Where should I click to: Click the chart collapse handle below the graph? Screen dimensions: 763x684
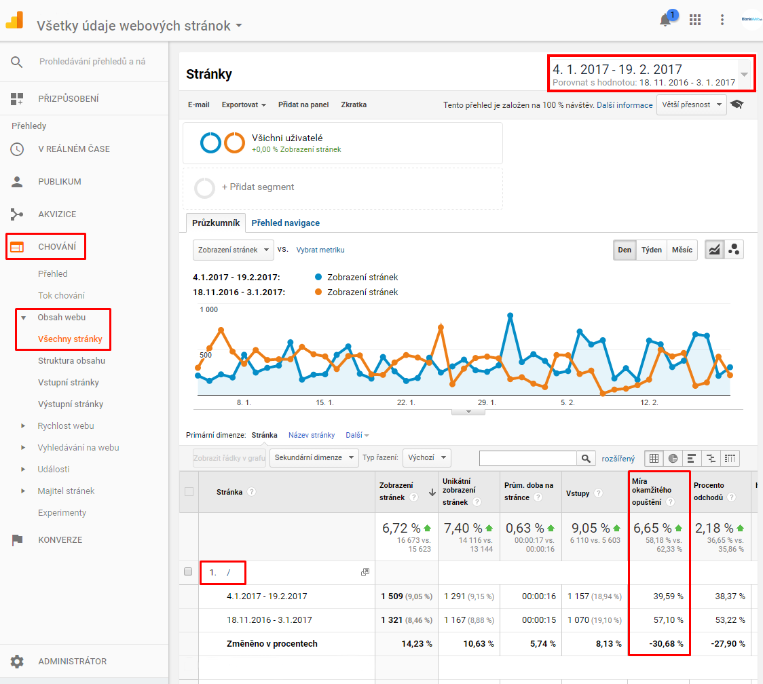468,412
